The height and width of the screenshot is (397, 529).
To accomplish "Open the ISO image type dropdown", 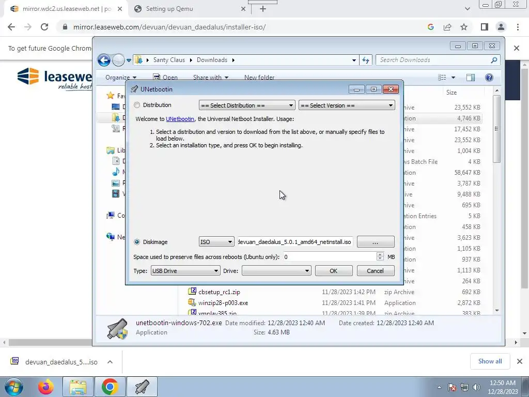I will point(216,242).
